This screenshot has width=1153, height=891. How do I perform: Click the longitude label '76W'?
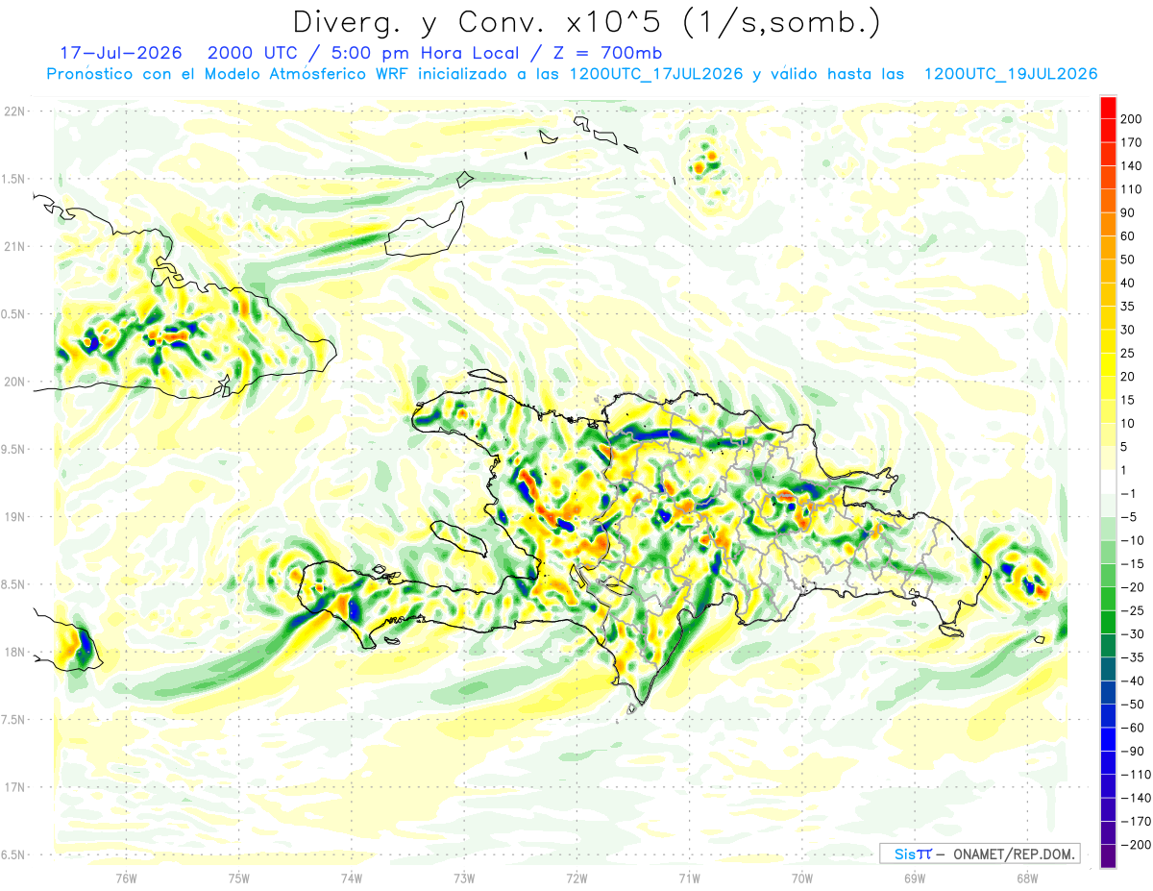point(126,878)
